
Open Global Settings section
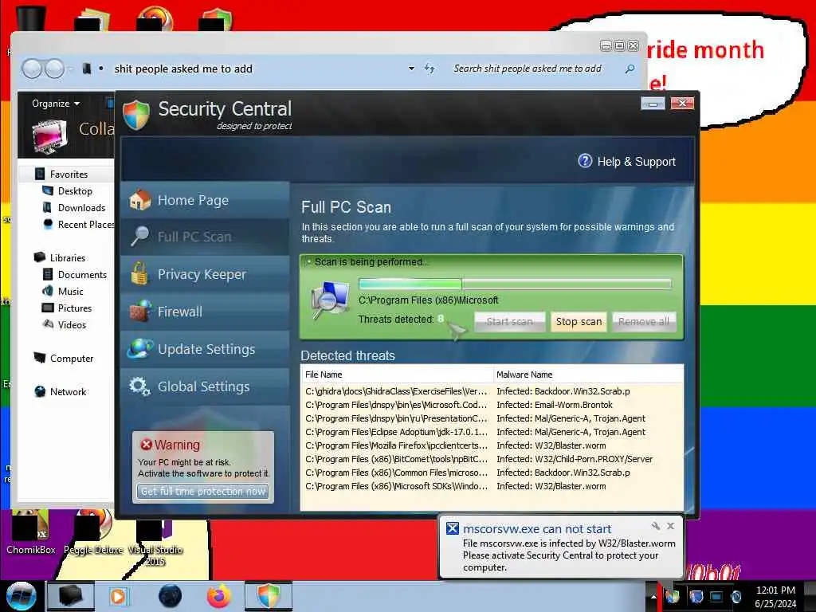pos(205,386)
